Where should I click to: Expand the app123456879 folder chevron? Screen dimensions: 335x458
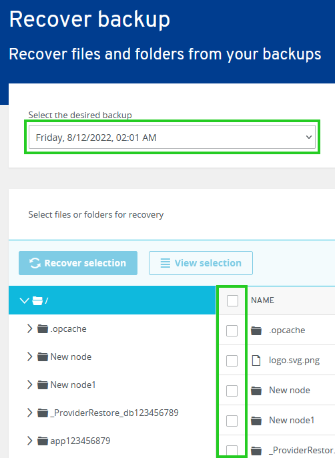(x=29, y=441)
